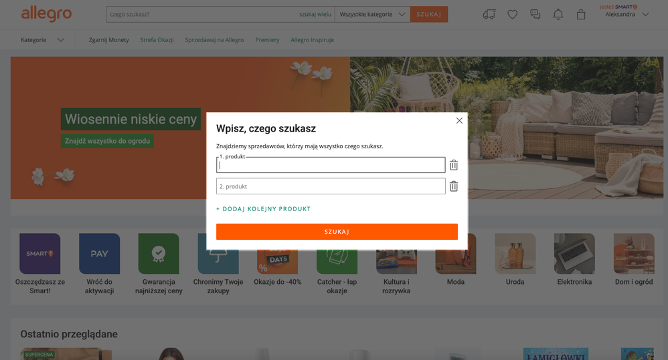
Task: Open the Wszystkie kategorie dropdown
Action: pyautogui.click(x=372, y=14)
